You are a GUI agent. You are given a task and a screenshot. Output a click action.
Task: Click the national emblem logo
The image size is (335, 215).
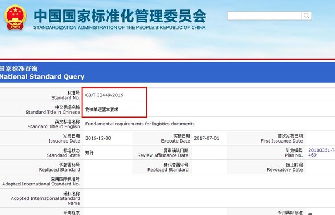(15, 17)
